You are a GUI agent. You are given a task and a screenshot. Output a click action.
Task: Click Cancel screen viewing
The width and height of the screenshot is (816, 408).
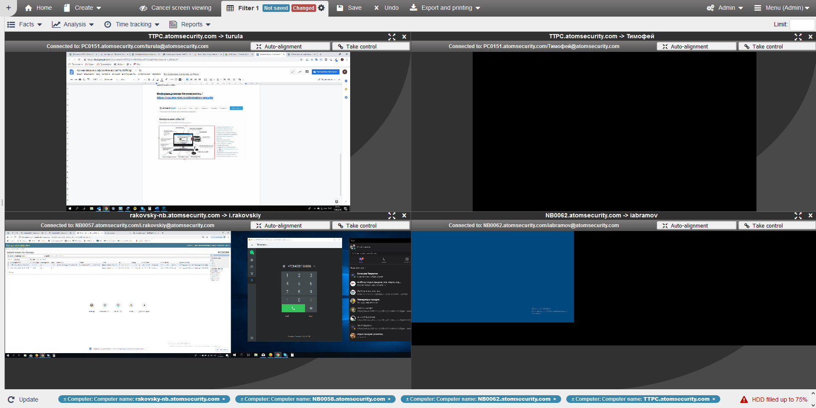point(175,8)
